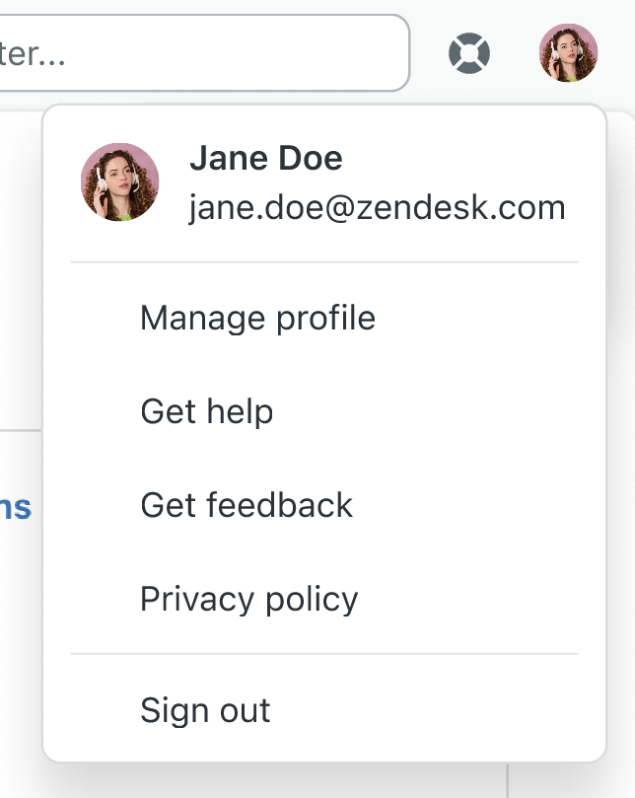Viewport: 635px width, 798px height.
Task: Select Get help from the profile menu
Action: [324, 411]
